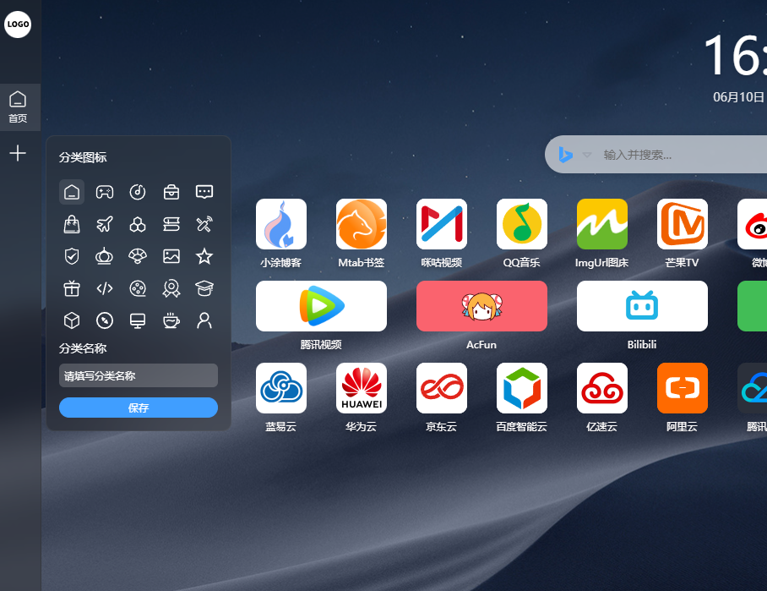This screenshot has height=591, width=767.
Task: Choose the compass category icon
Action: [105, 320]
